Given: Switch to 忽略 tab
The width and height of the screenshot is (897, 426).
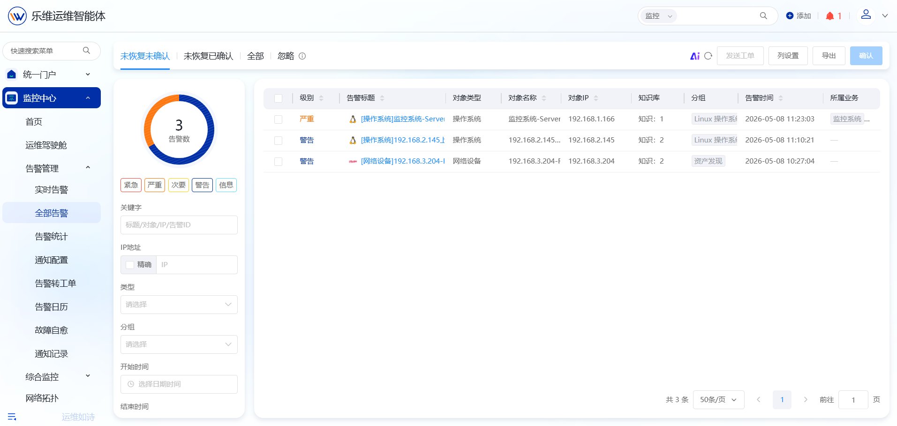Looking at the screenshot, I should [286, 56].
